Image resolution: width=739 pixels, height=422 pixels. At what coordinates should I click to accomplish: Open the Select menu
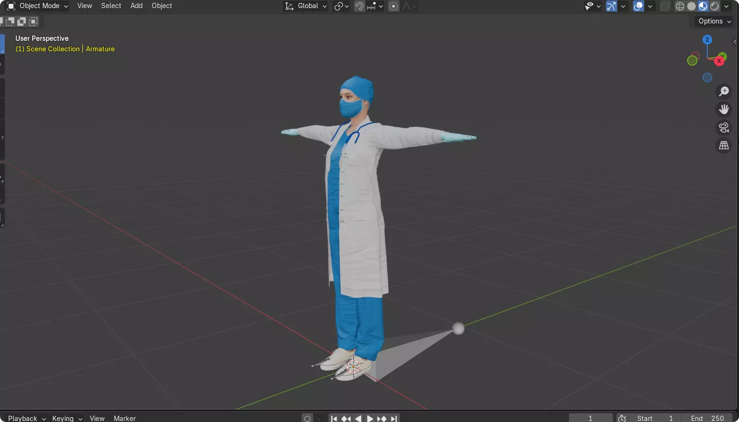point(111,6)
